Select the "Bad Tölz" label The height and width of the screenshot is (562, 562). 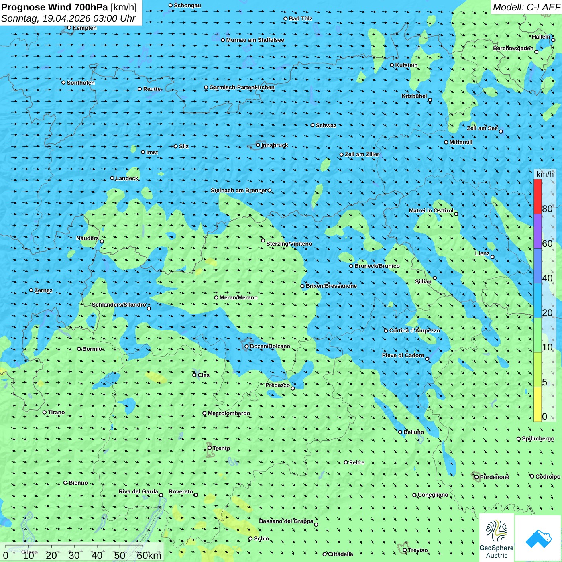(300, 18)
